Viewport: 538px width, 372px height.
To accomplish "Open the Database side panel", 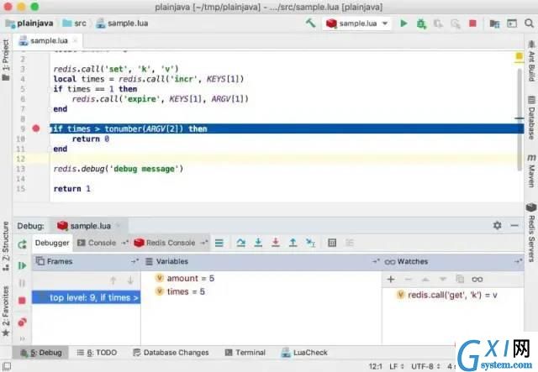I will click(531, 118).
